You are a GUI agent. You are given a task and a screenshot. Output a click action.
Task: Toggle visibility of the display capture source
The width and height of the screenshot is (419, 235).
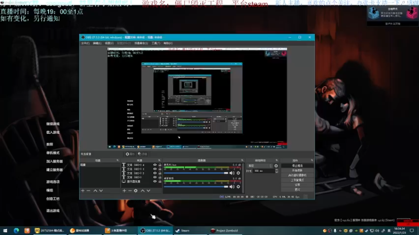(155, 181)
